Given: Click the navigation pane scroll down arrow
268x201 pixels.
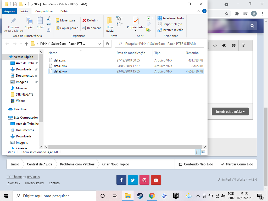Looking at the screenshot, I should point(41,147).
